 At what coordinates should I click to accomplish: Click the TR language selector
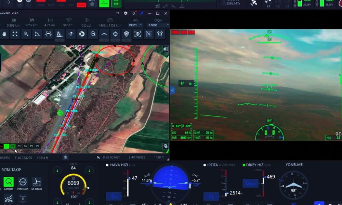118,13
